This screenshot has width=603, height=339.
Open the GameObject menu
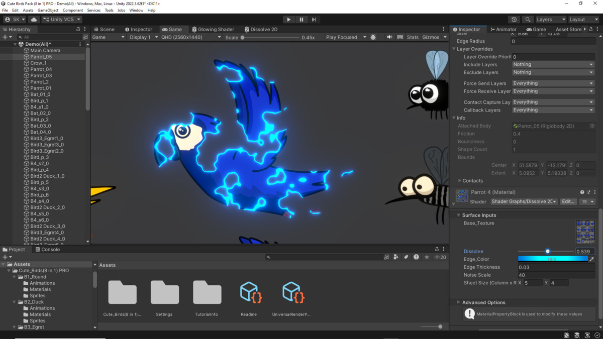(48, 10)
